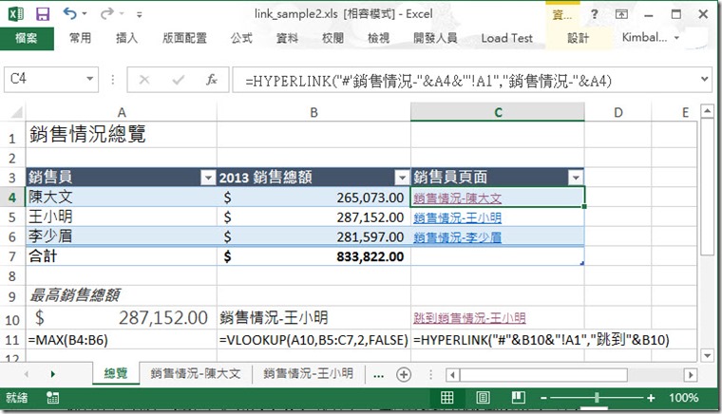
Task: Switch to the 插入 ribbon tab
Action: tap(126, 38)
